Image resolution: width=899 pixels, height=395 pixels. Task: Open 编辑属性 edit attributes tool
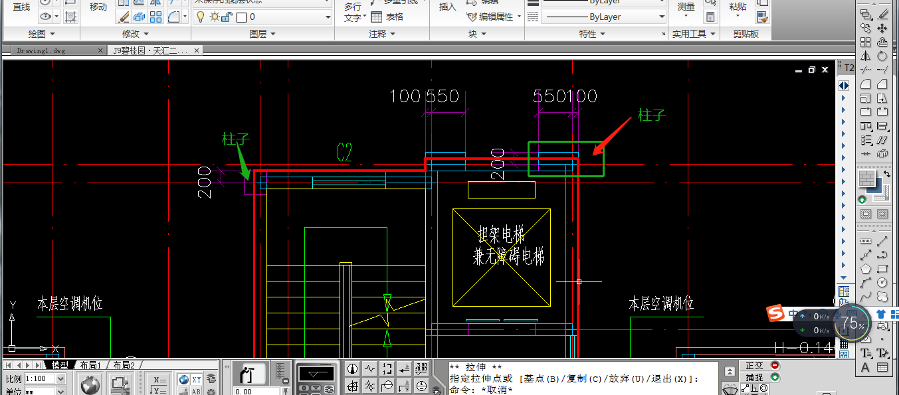pos(490,17)
